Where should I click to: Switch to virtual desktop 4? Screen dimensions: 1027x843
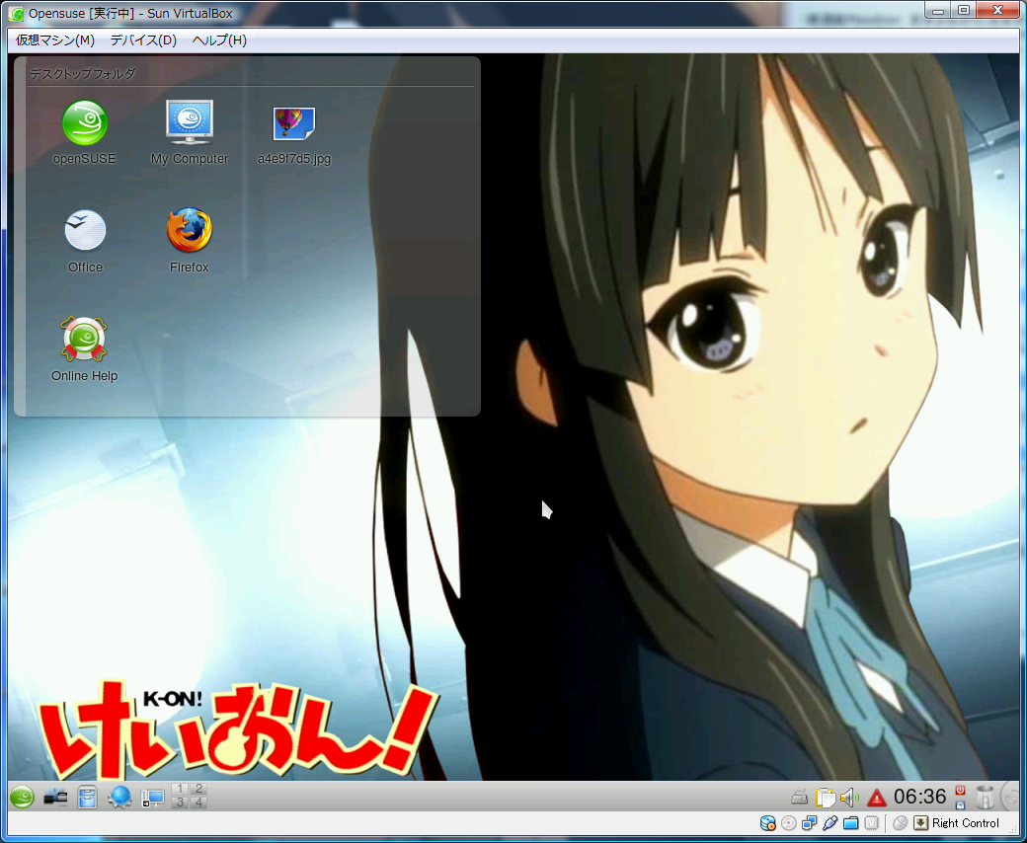[x=197, y=803]
